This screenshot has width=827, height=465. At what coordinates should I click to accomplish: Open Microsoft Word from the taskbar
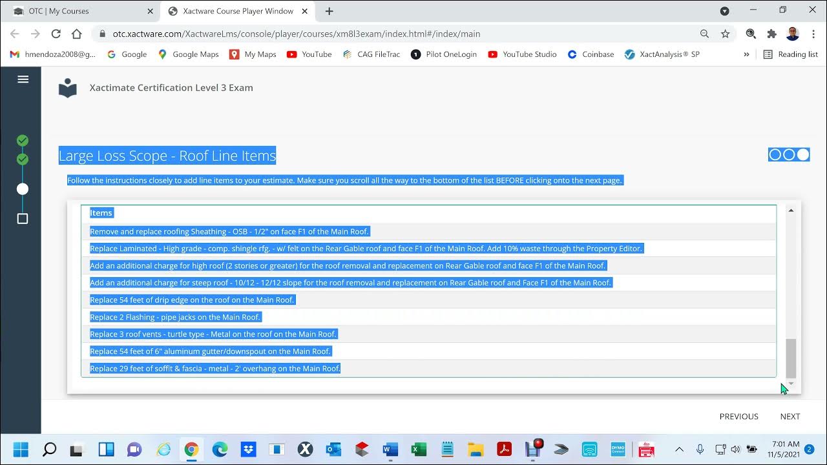point(390,449)
